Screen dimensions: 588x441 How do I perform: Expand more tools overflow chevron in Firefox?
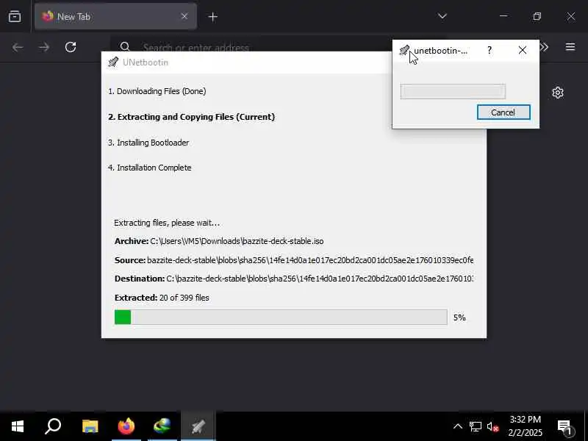tap(544, 47)
